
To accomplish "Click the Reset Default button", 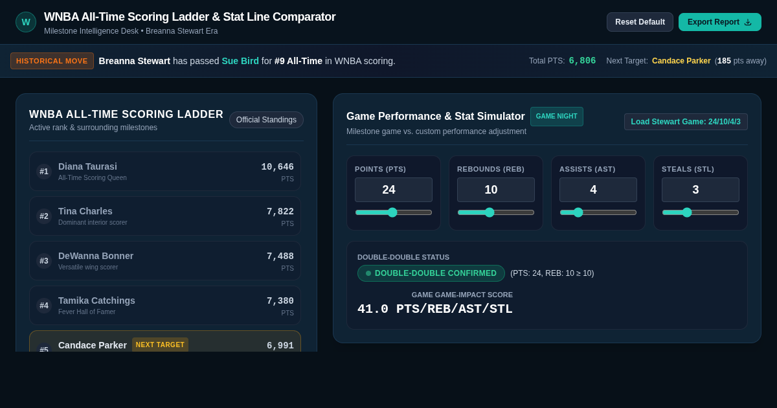I will pos(640,22).
